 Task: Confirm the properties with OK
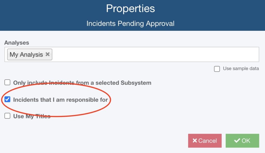coord(242,141)
